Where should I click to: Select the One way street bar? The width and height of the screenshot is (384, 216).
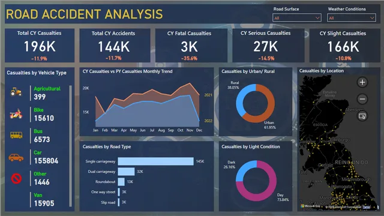[119, 192]
